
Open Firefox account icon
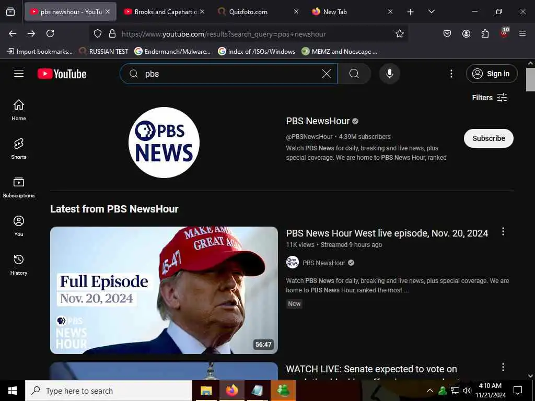pos(466,33)
